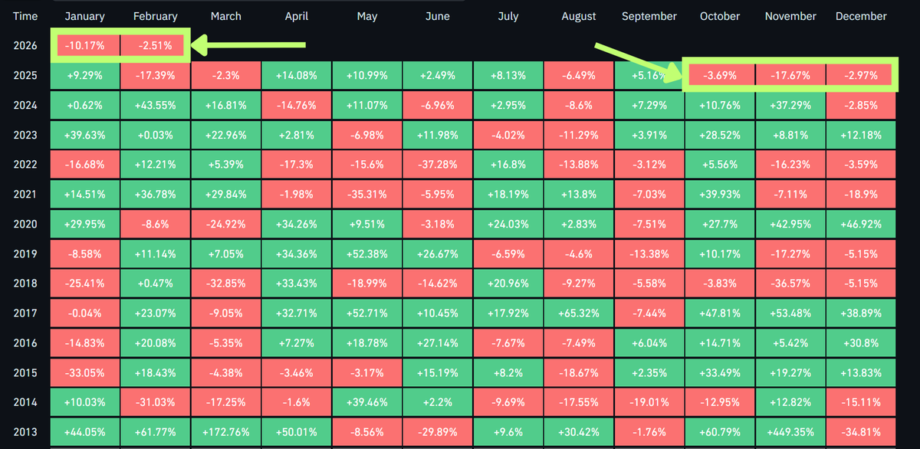Select the 2020 November cell +42.95%

pos(790,223)
